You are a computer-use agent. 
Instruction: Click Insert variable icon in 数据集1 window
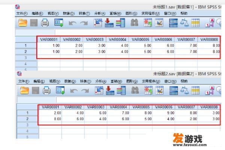pyautogui.click(x=159, y=22)
